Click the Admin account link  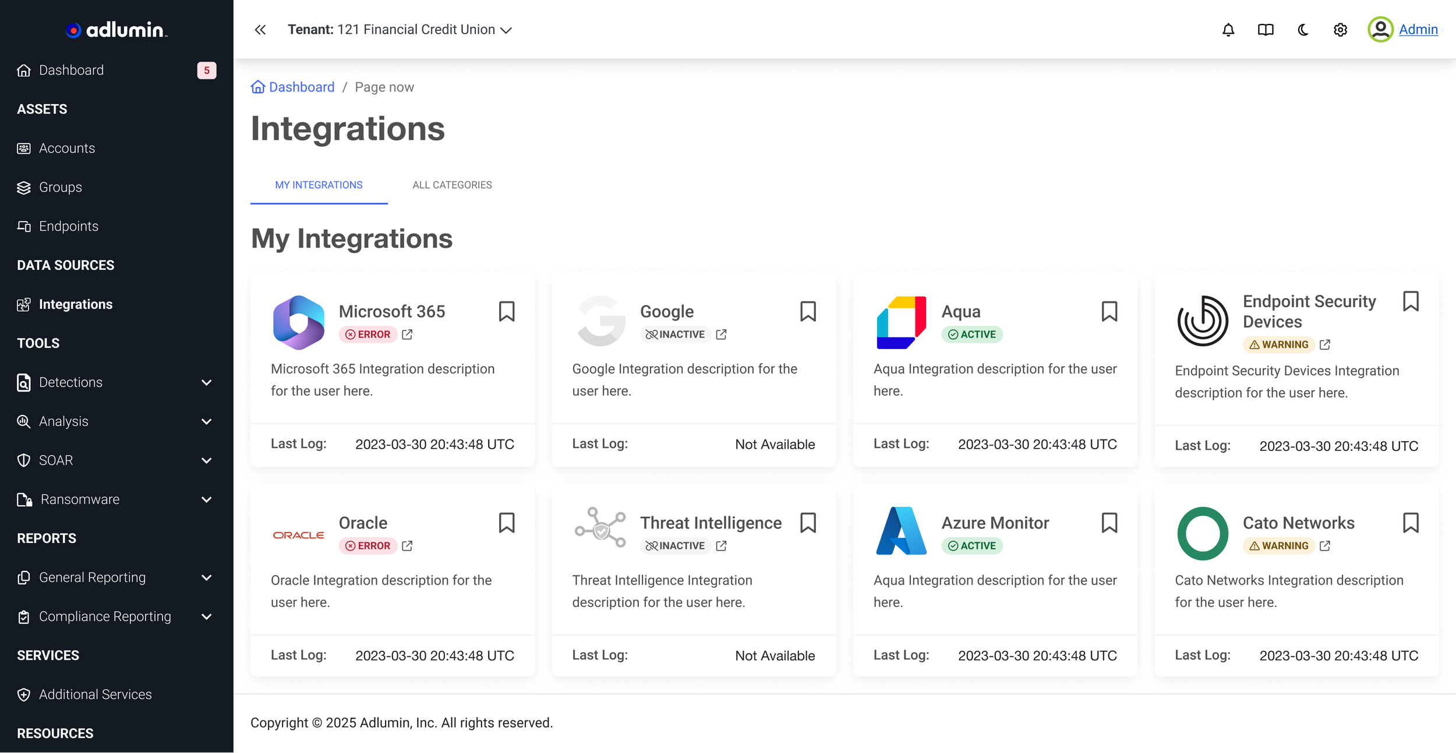(1419, 29)
